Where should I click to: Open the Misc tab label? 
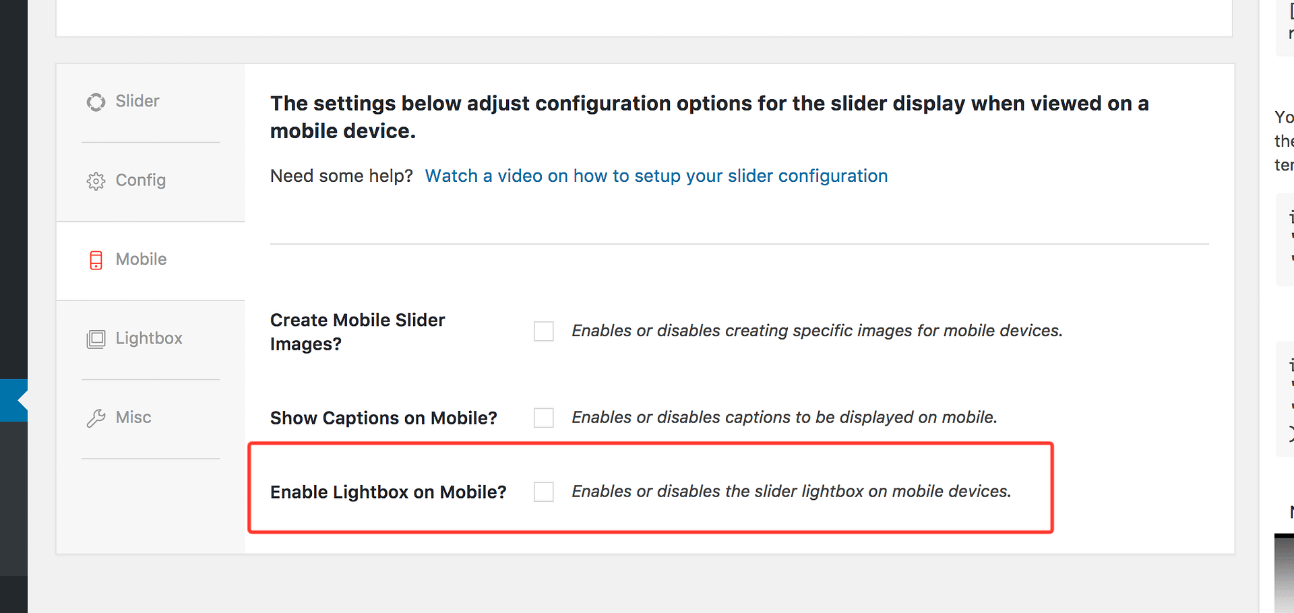tap(133, 418)
